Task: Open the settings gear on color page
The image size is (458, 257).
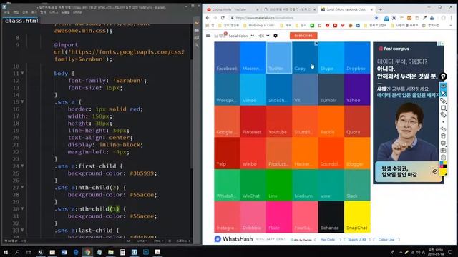Action: 276,36
